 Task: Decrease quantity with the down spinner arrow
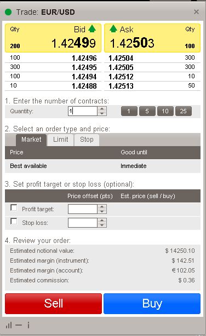coord(102,113)
